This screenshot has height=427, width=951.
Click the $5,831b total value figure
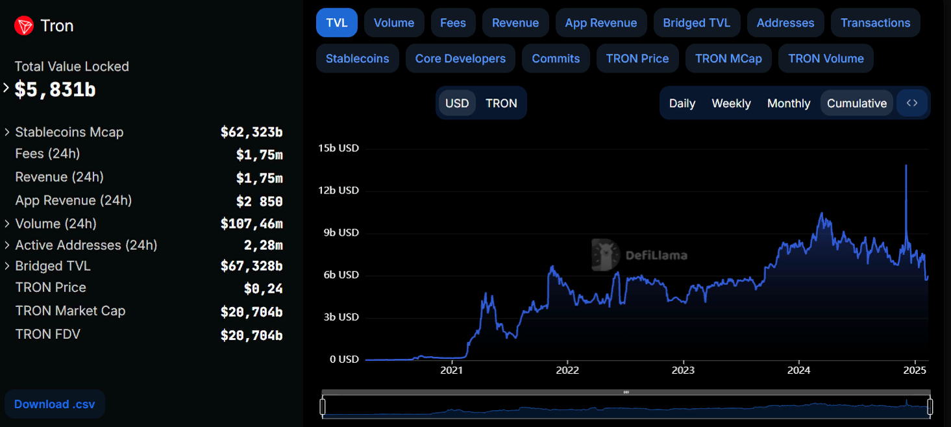[55, 90]
